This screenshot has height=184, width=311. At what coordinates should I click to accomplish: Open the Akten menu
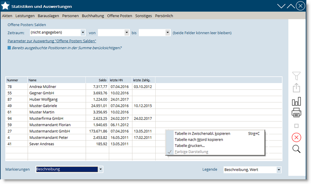click(7, 16)
